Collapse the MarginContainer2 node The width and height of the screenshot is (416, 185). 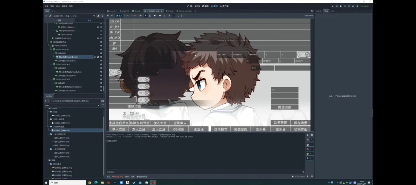pyautogui.click(x=55, y=31)
